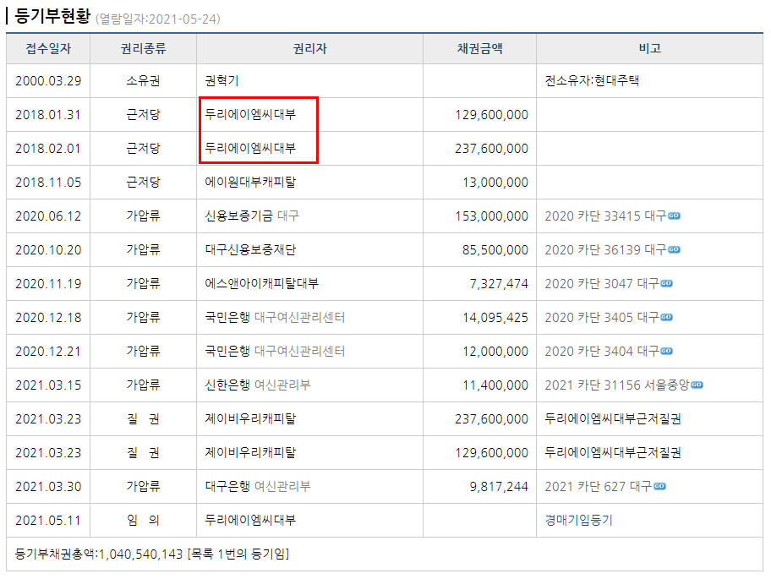771x579 pixels.
Task: Select the amount 11,400,000
Action: (495, 385)
